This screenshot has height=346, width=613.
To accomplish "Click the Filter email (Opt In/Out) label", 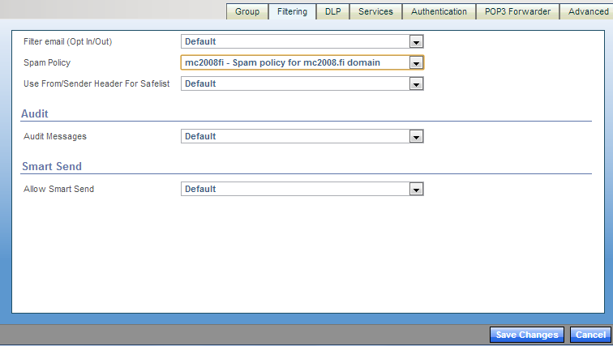I will point(67,41).
